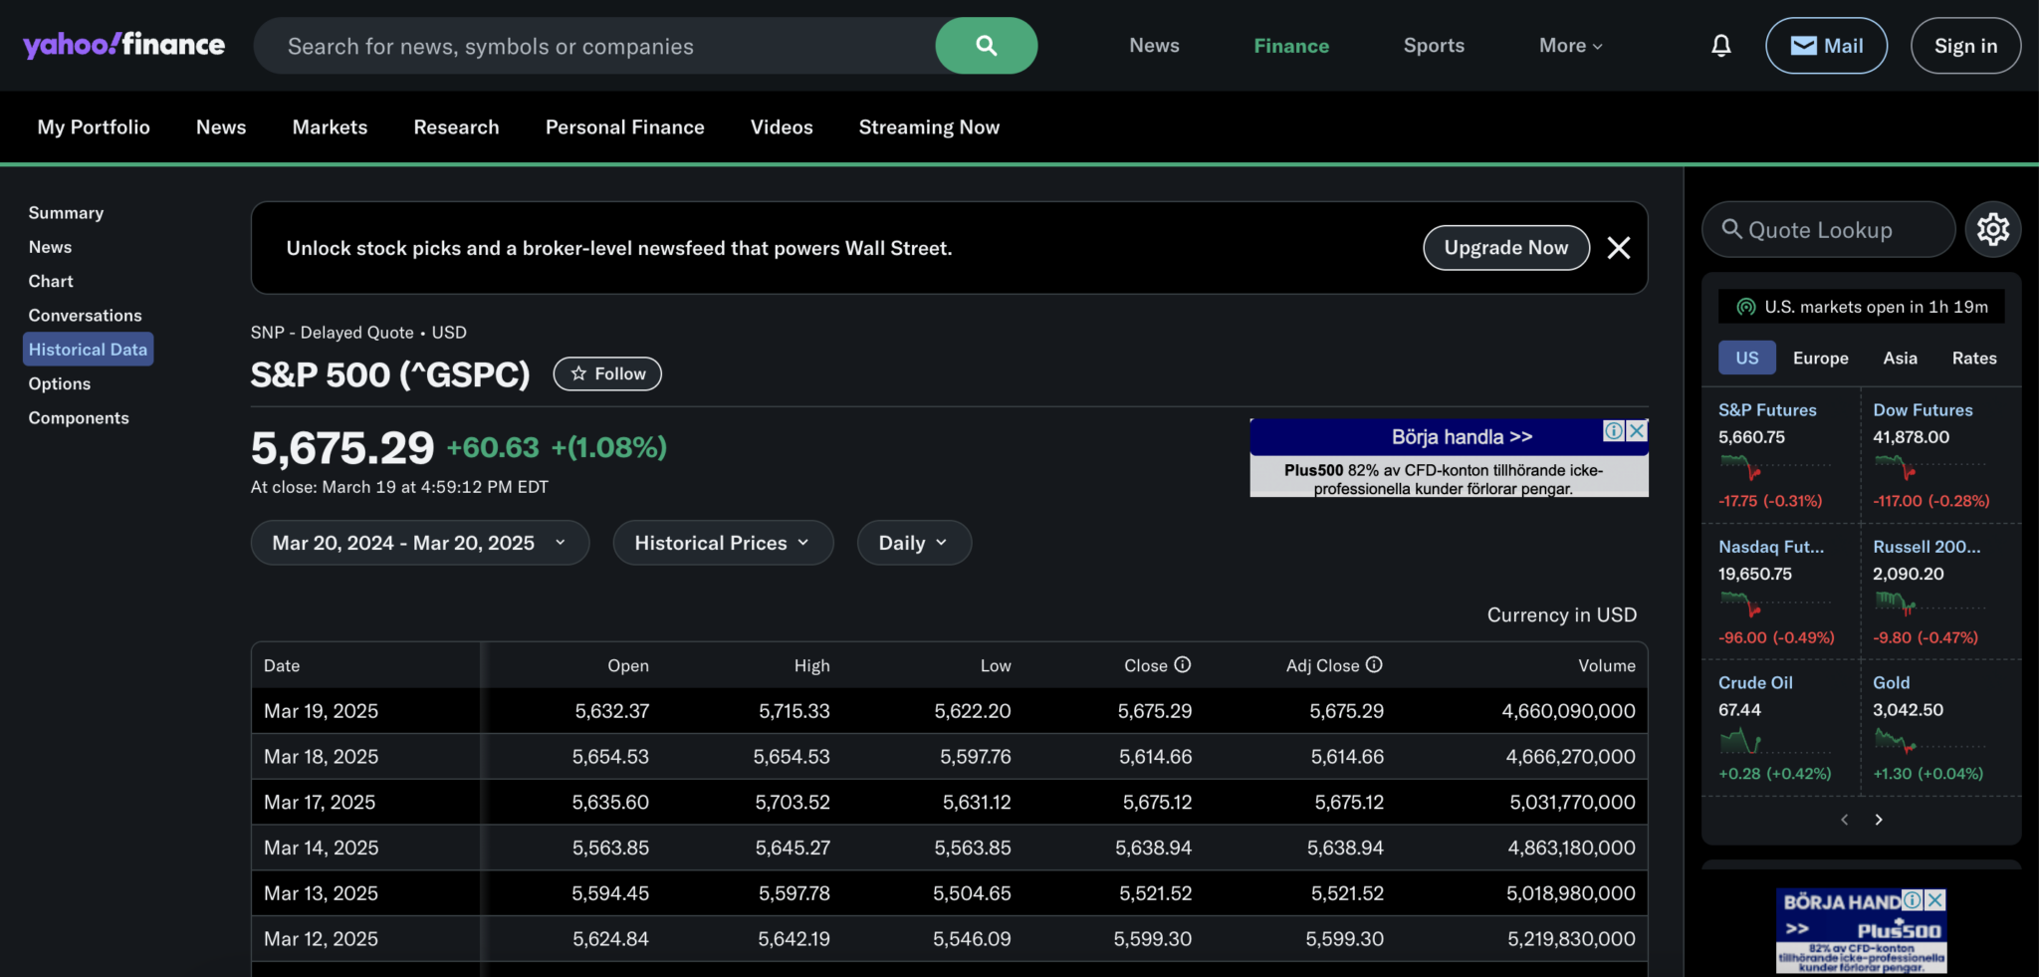Expand the Historical Prices dropdown
The image size is (2039, 977).
pyautogui.click(x=723, y=542)
